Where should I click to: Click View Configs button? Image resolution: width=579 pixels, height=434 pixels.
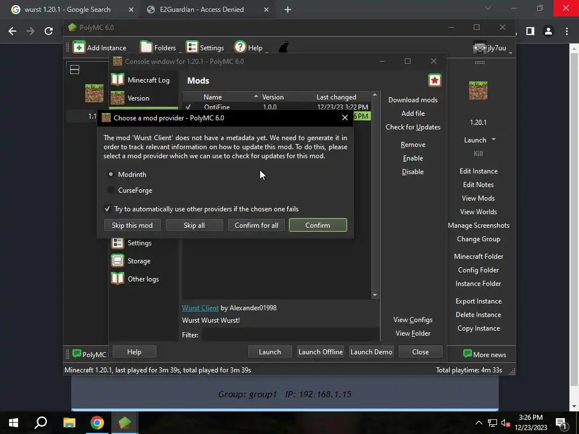point(413,320)
